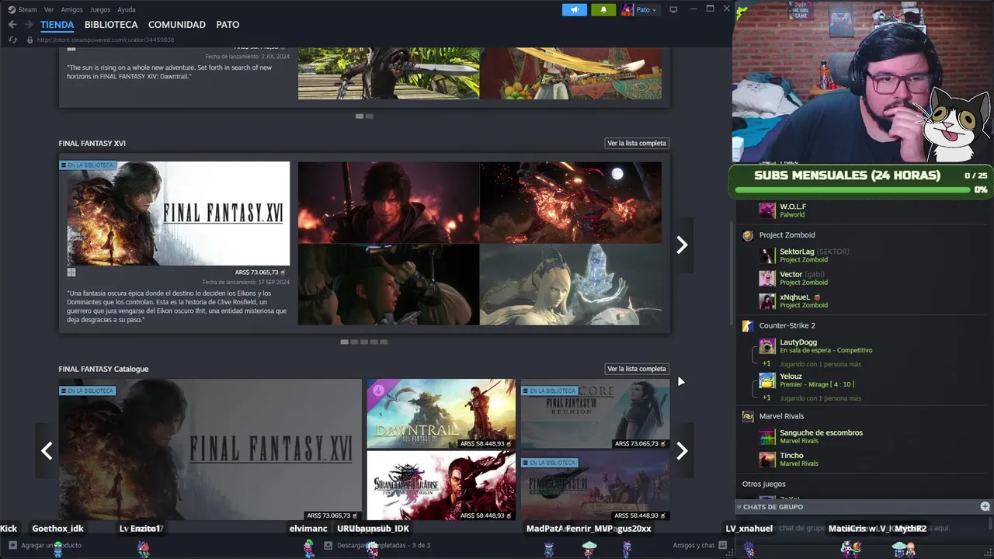This screenshot has height=559, width=994.
Task: Create a new group chat plus icon
Action: click(x=985, y=506)
